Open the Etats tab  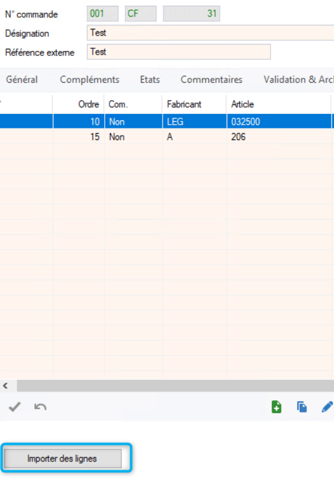[150, 80]
